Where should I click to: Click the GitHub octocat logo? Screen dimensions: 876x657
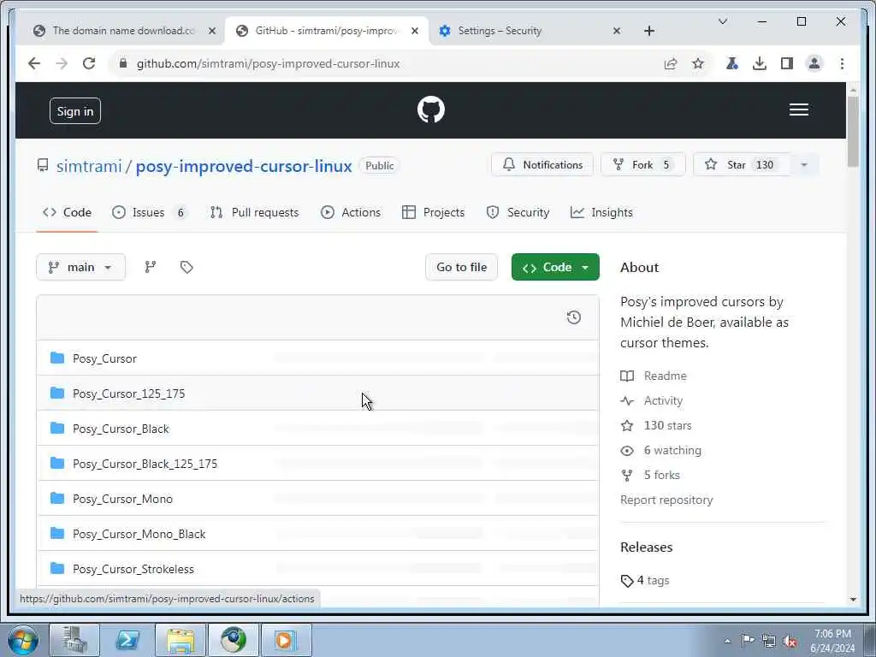431,109
